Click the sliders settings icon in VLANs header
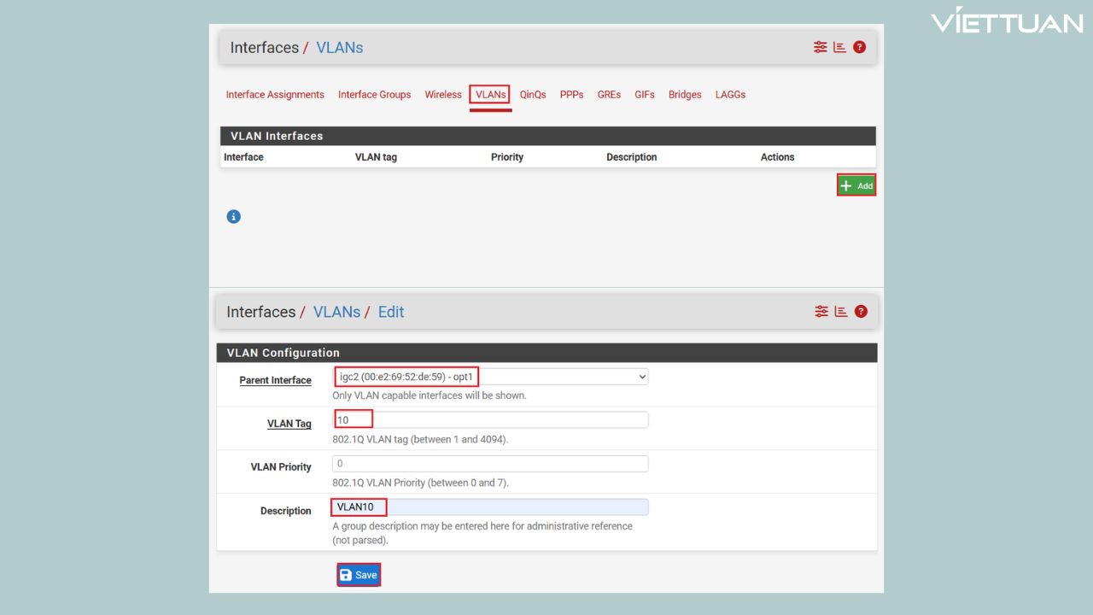Viewport: 1093px width, 615px height. coord(820,48)
